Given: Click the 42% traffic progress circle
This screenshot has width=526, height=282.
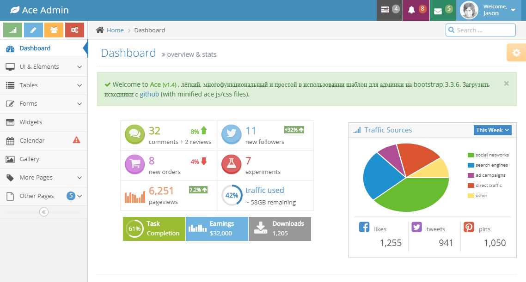Looking at the screenshot, I should pos(232,195).
